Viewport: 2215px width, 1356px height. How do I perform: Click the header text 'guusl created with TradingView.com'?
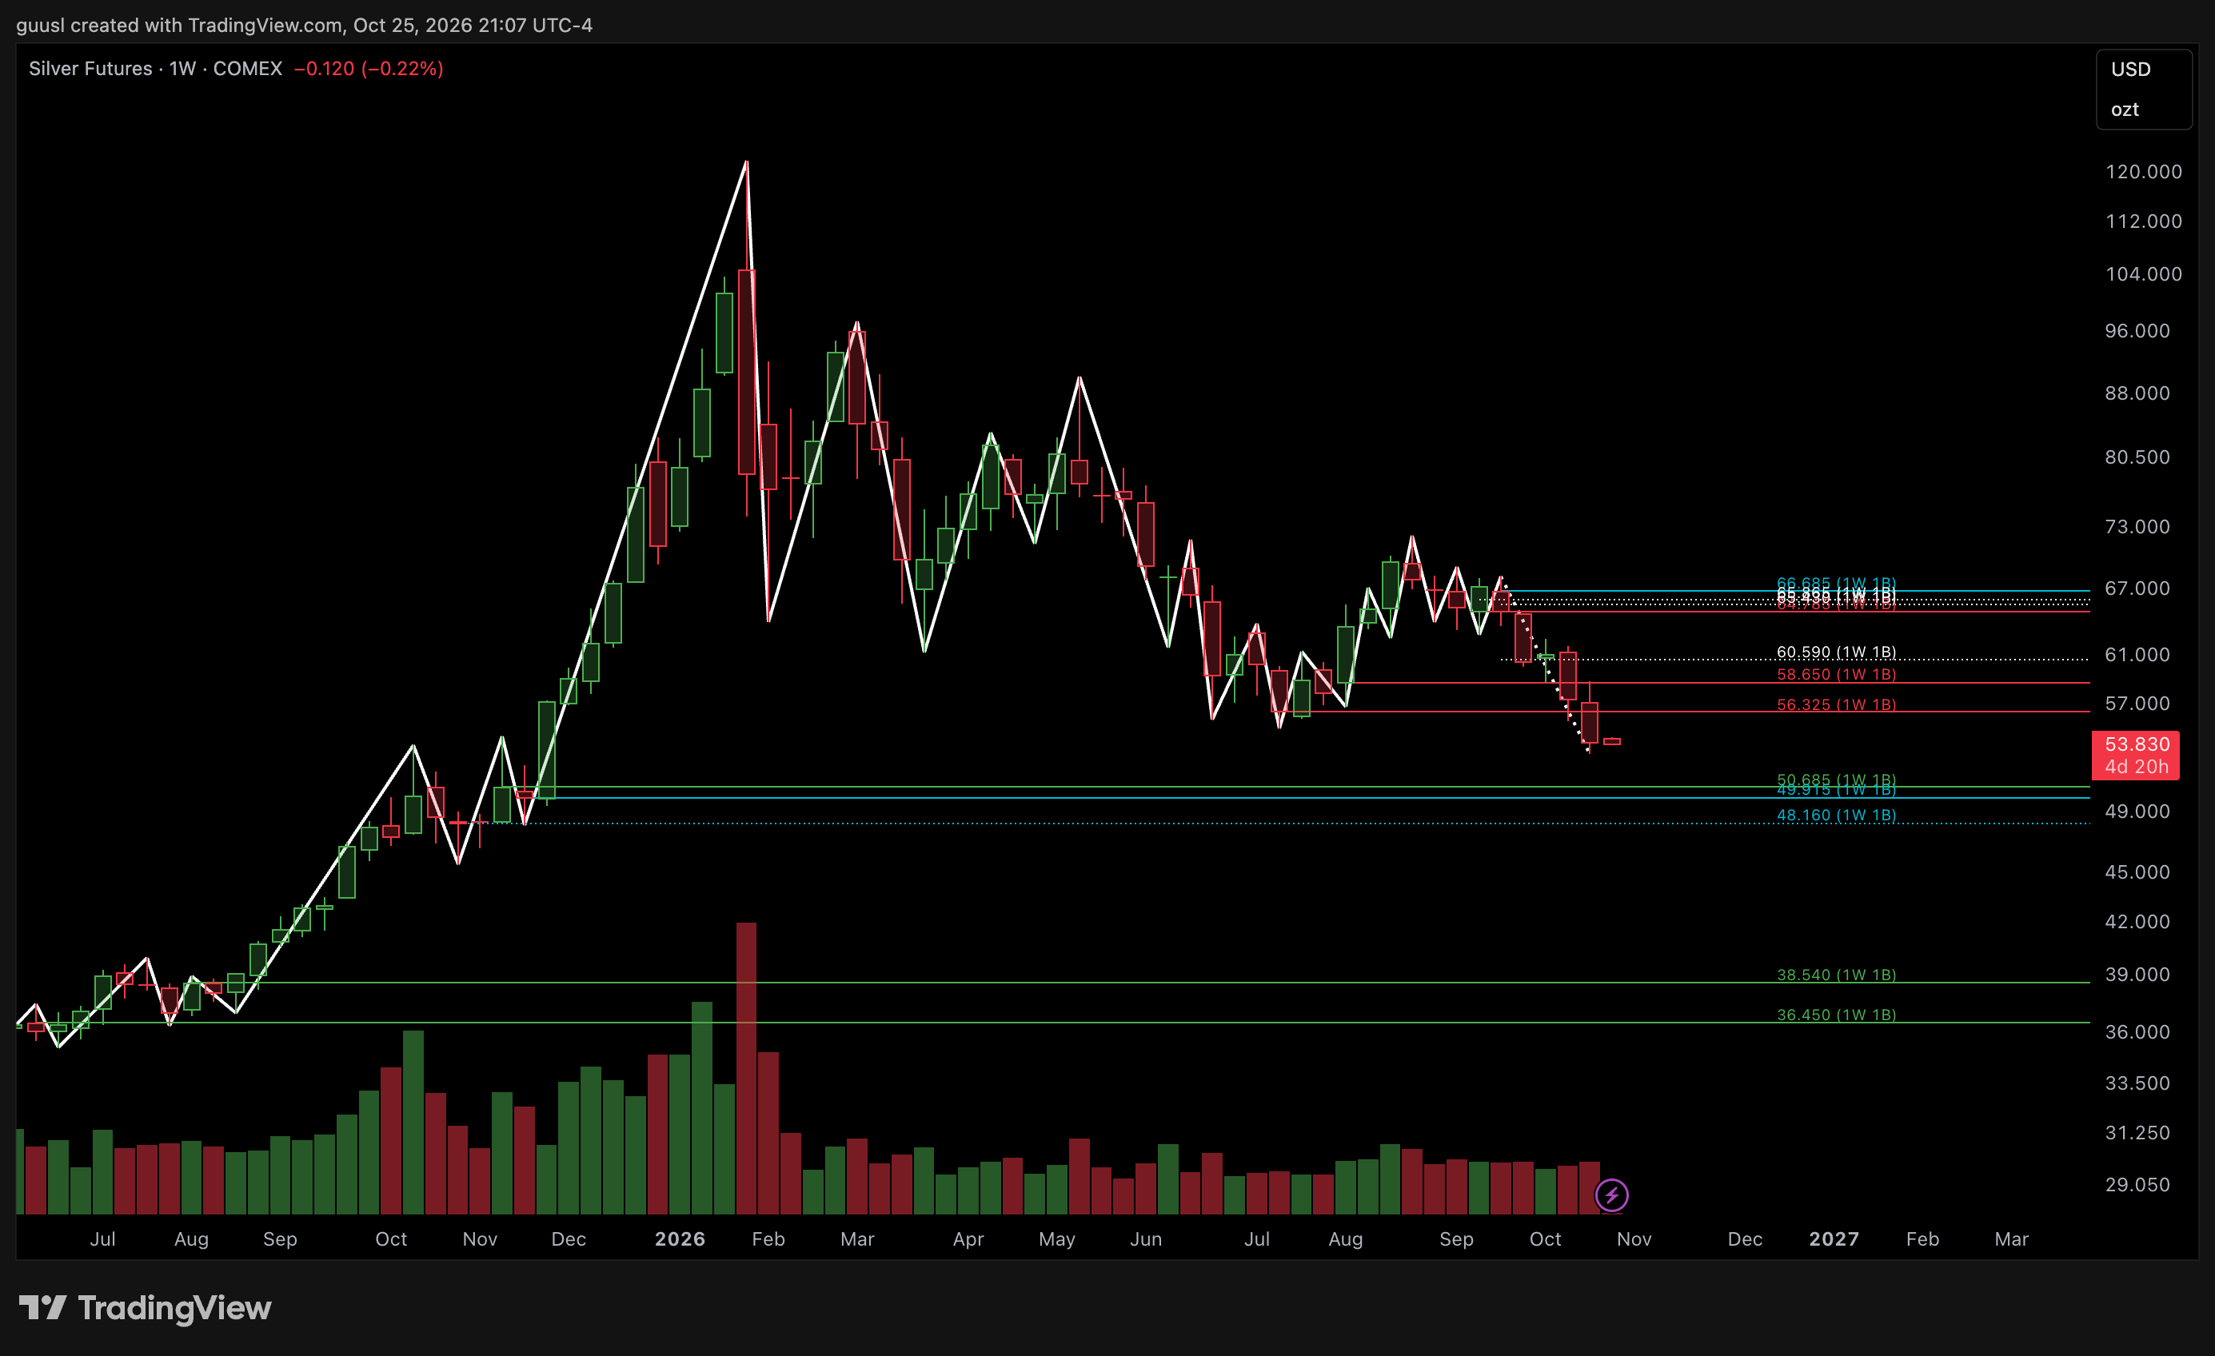180,25
